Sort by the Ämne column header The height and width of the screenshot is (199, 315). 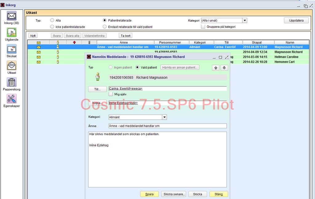click(x=126, y=42)
